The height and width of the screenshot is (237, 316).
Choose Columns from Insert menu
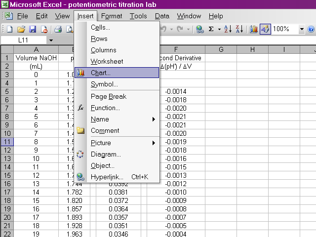(x=117, y=50)
